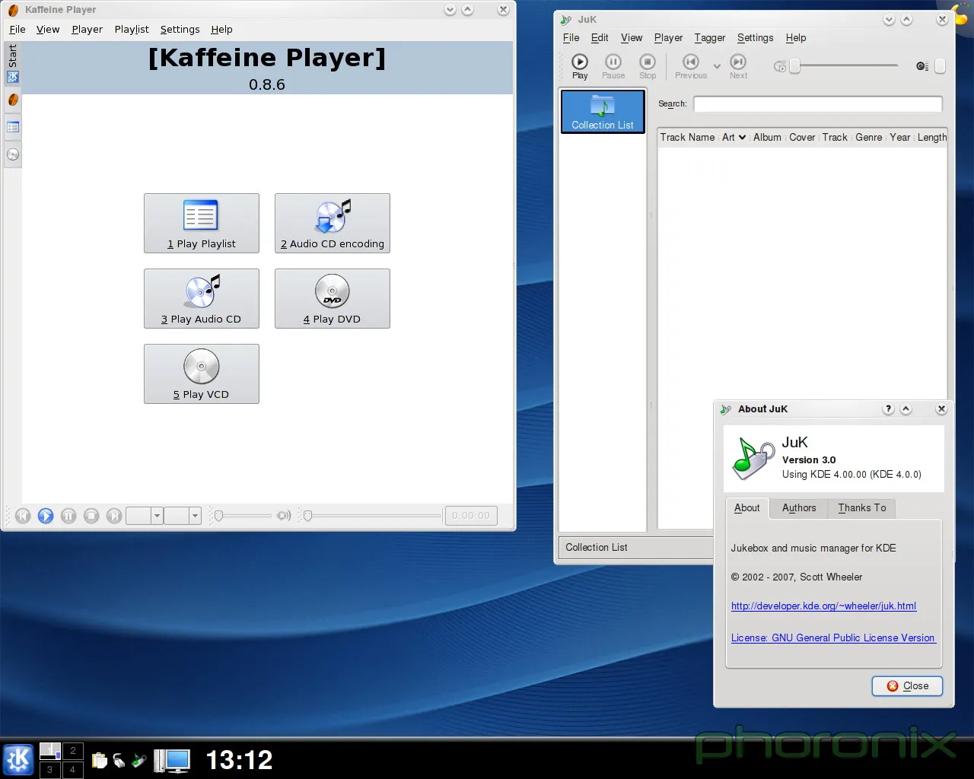Click the speaker volume icon in JuK toolbar

pos(922,66)
